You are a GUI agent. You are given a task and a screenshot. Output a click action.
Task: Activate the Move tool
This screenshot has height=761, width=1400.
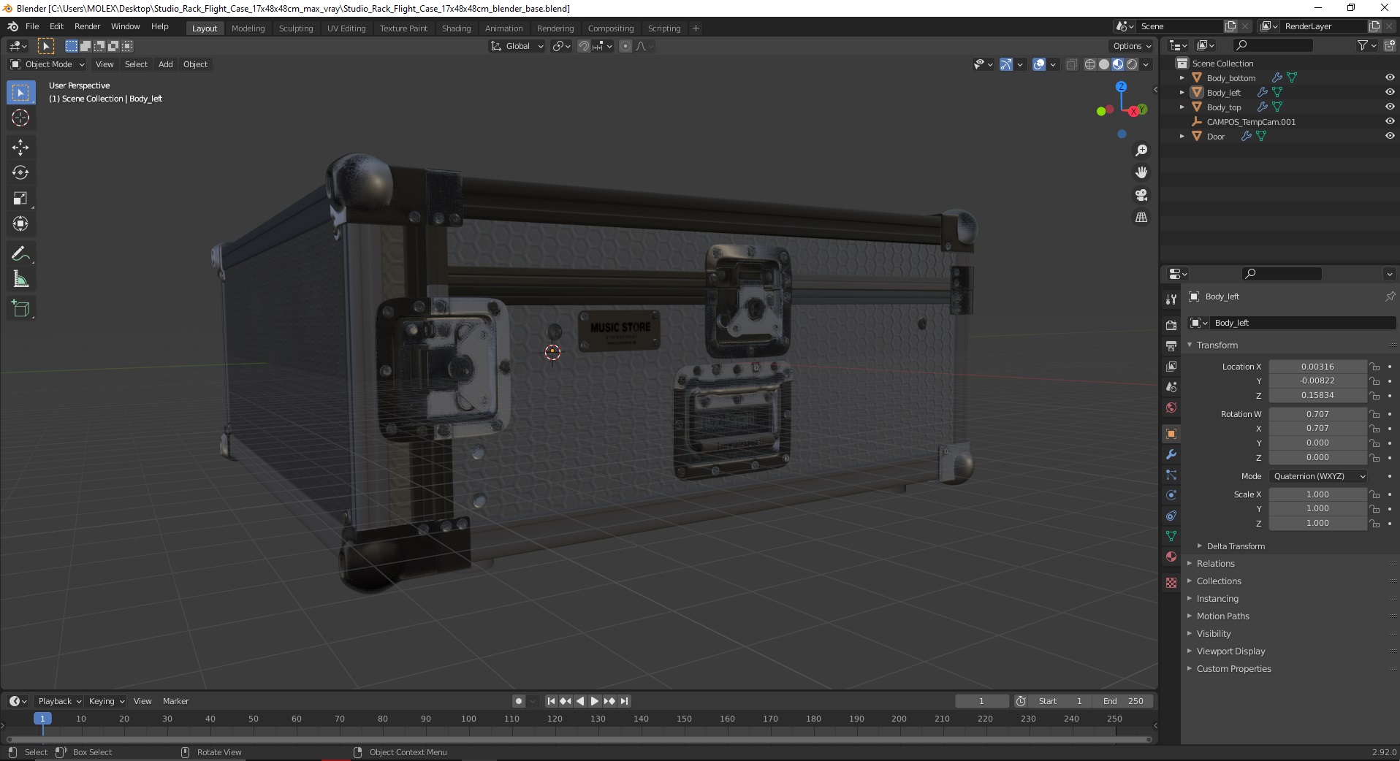click(20, 148)
